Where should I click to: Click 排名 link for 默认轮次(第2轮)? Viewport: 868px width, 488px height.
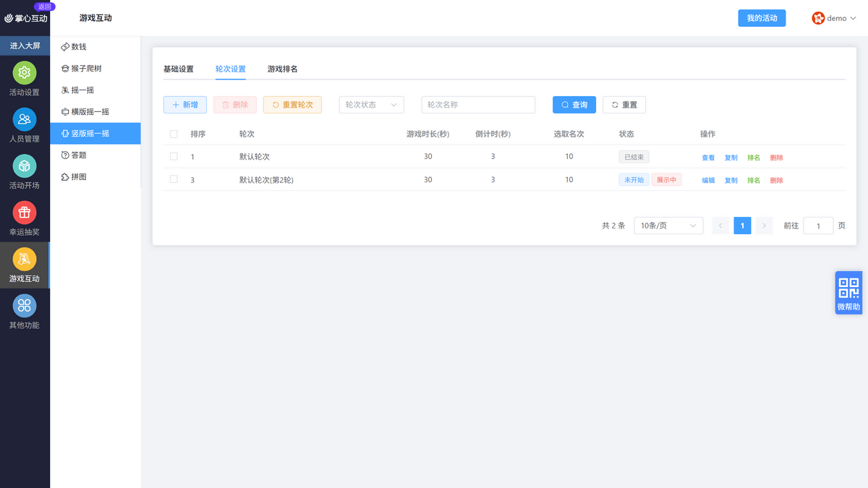coord(754,181)
